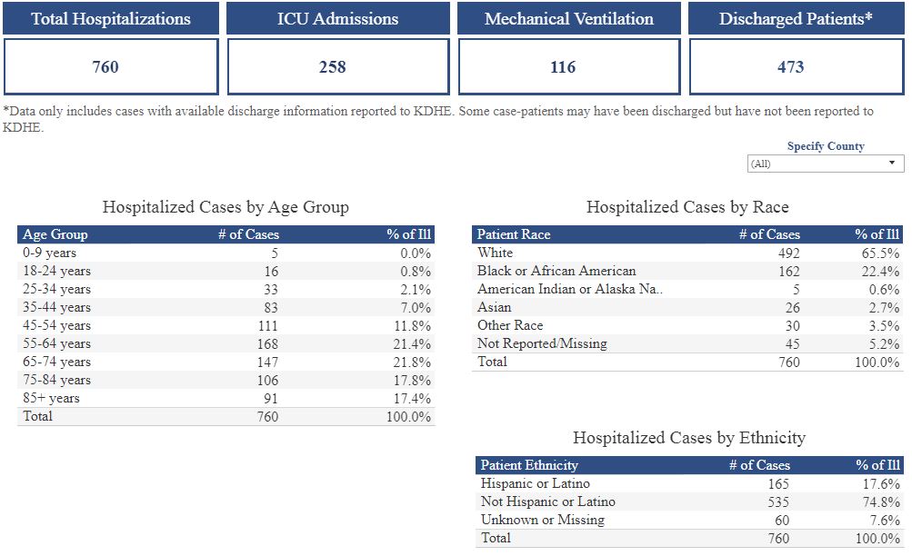The width and height of the screenshot is (912, 556).
Task: Click the truncated American Indian or Alaska row
Action: coord(570,289)
